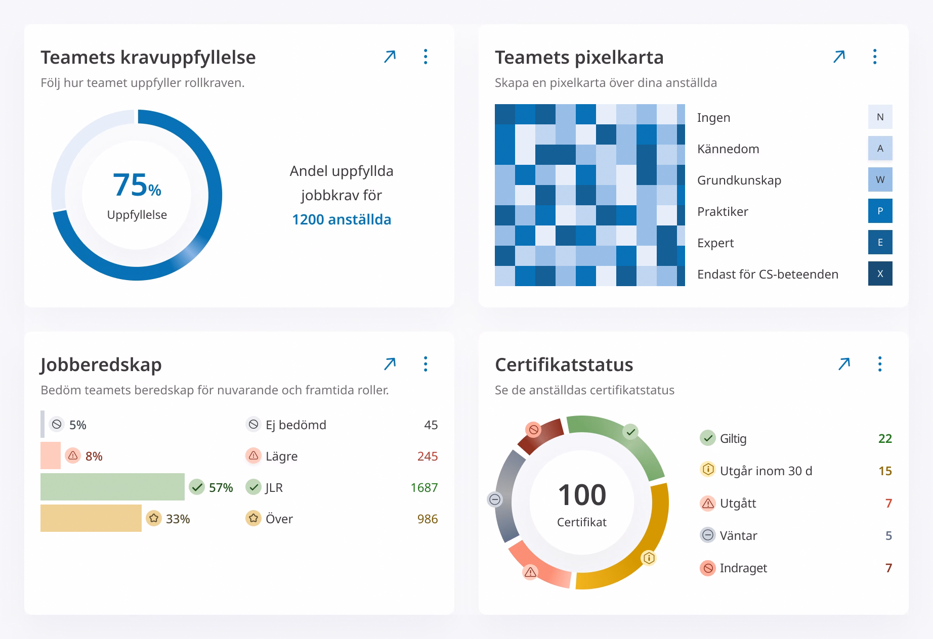The height and width of the screenshot is (639, 933).
Task: Click the warning icon beside 8%
Action: tap(73, 455)
